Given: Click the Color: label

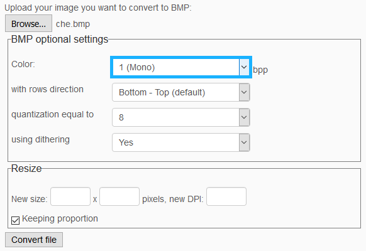Looking at the screenshot, I should 23,64.
